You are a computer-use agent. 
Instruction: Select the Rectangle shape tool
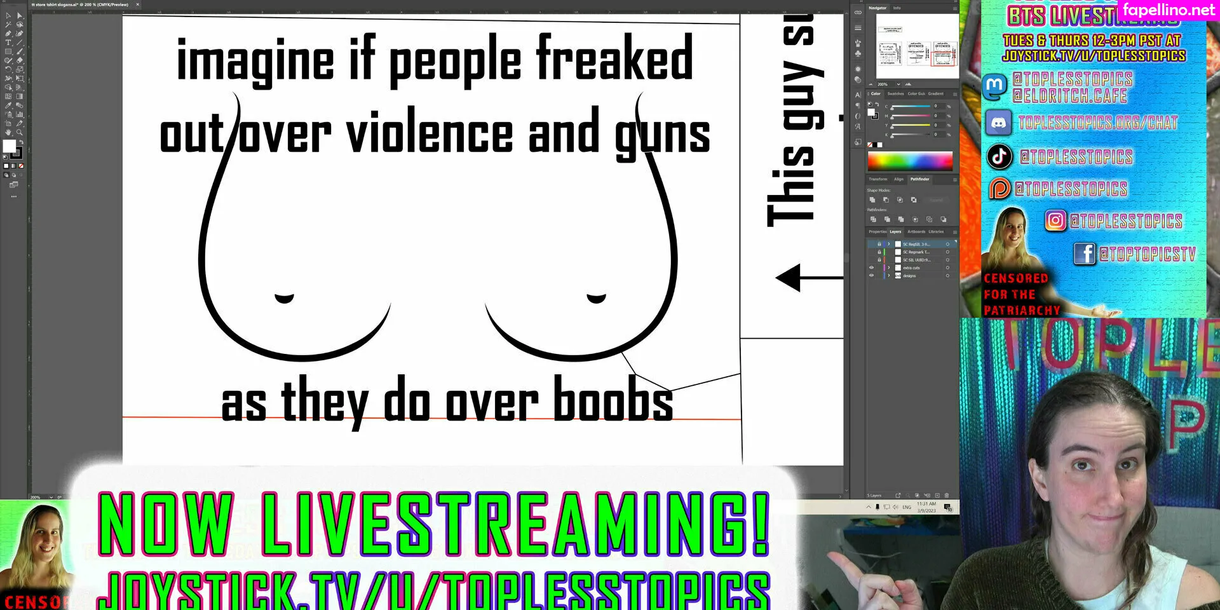pos(8,51)
